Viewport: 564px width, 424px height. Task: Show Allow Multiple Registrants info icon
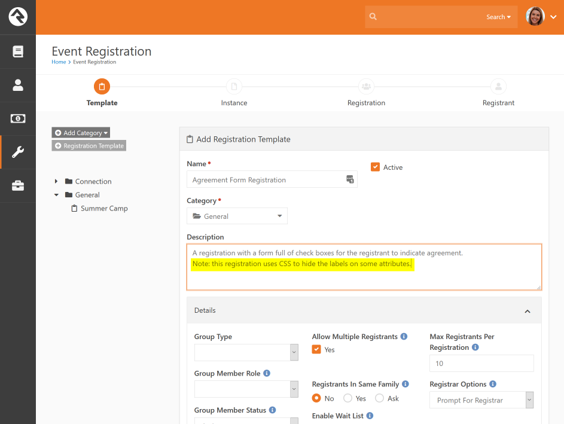(404, 336)
